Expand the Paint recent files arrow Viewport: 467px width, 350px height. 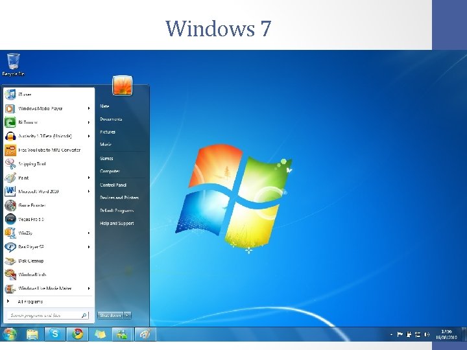pos(89,178)
